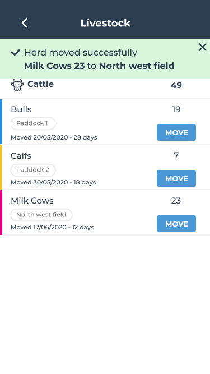Click the Bulls moved date text
Viewport: 210px width, 374px height.
54,137
